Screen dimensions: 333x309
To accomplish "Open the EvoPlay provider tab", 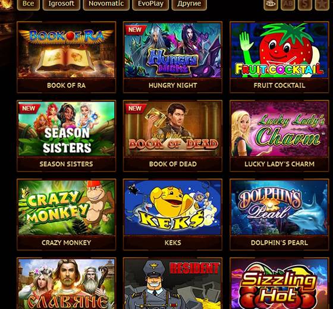I will coord(150,4).
